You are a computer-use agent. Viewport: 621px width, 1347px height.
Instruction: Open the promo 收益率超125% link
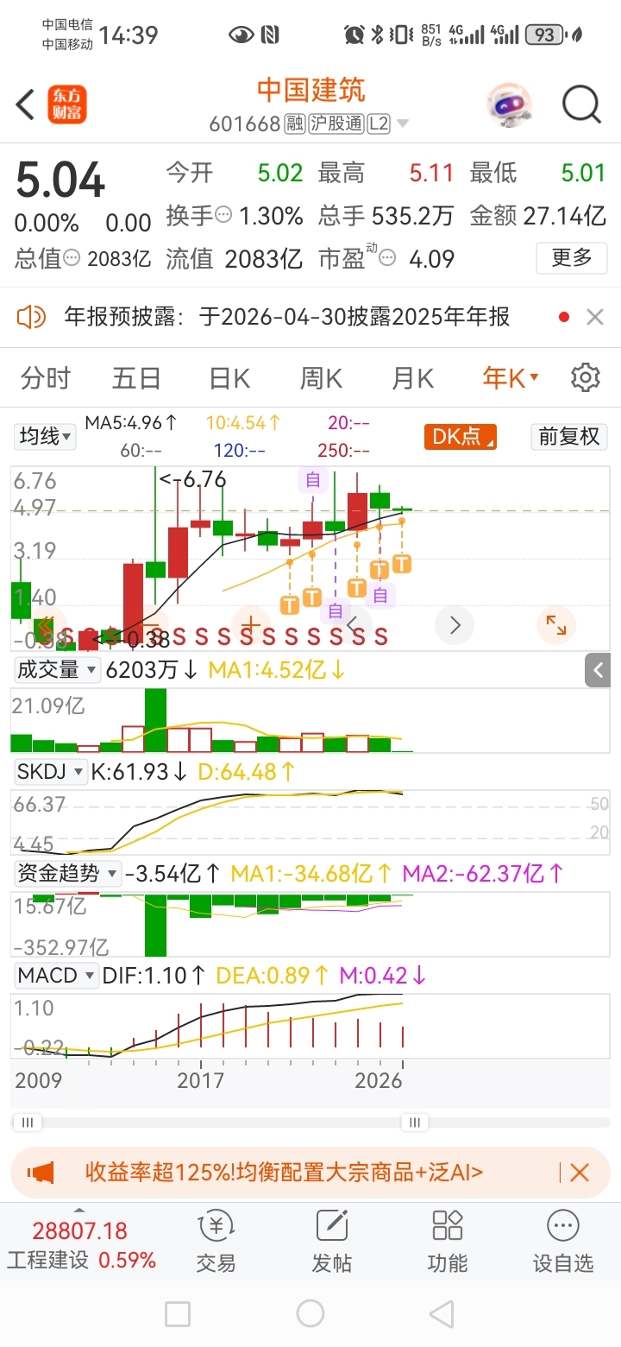click(284, 1172)
